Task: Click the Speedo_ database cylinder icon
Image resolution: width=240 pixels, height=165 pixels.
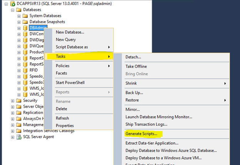Action: (25, 76)
